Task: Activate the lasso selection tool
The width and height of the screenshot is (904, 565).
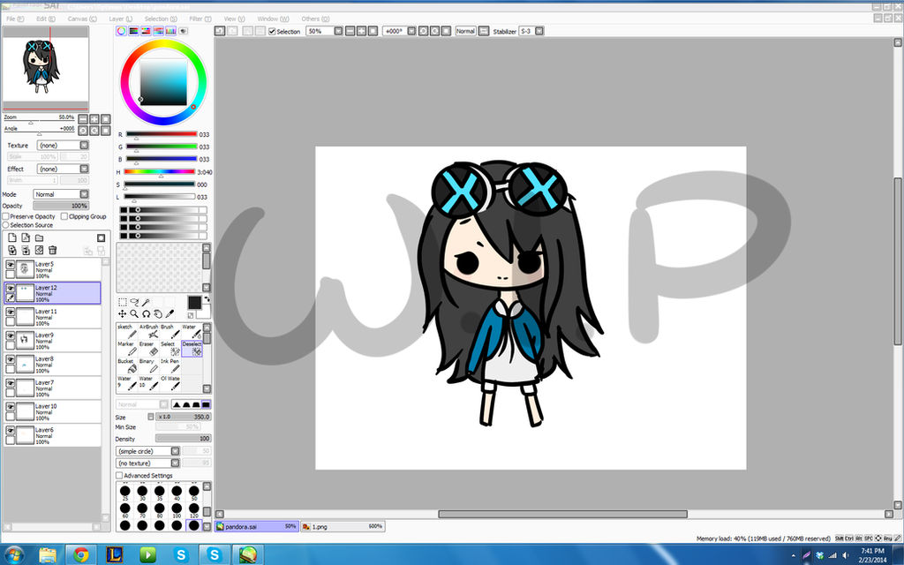Action: pyautogui.click(x=134, y=302)
